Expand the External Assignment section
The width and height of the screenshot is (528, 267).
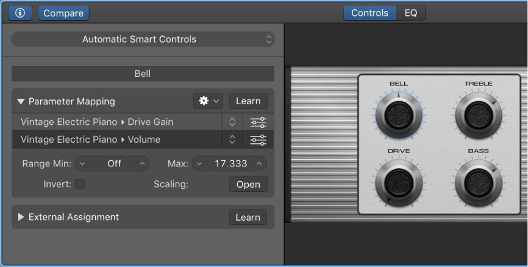click(21, 217)
